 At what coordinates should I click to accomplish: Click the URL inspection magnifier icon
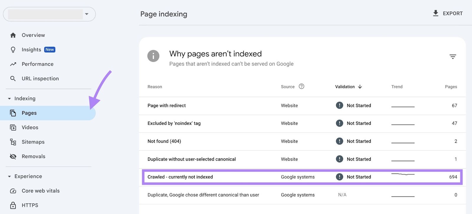13,79
